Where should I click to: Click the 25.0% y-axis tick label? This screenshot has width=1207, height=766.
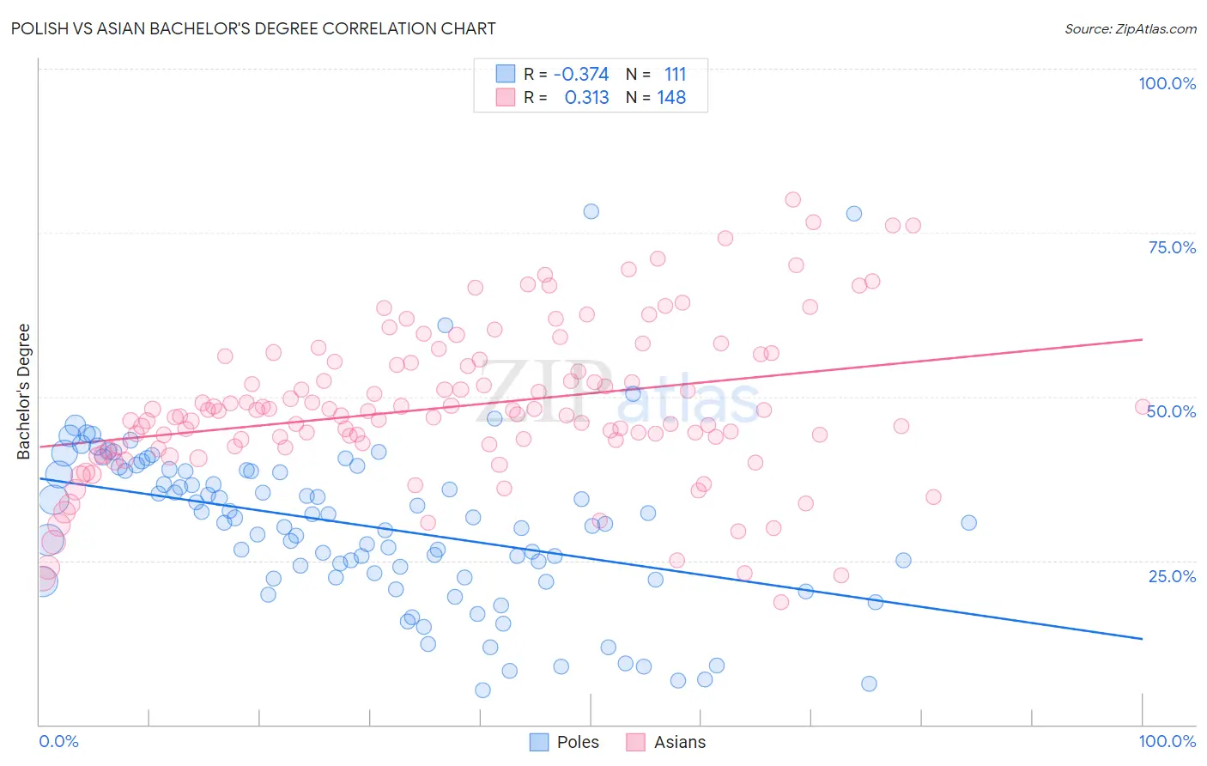click(x=1173, y=575)
